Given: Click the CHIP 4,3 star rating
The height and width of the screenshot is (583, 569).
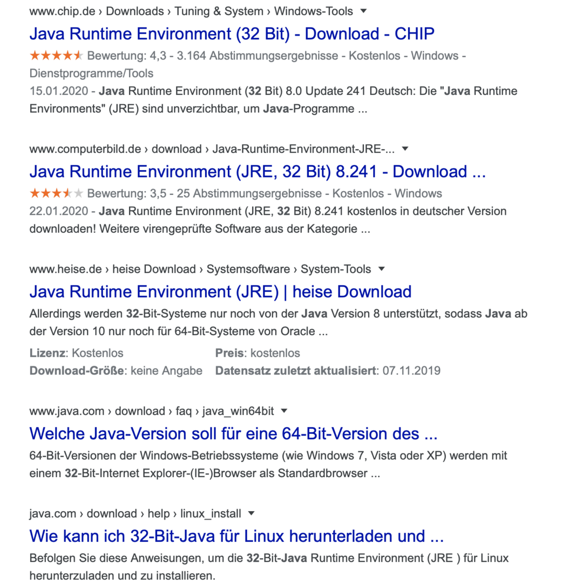Looking at the screenshot, I should pyautogui.click(x=56, y=56).
